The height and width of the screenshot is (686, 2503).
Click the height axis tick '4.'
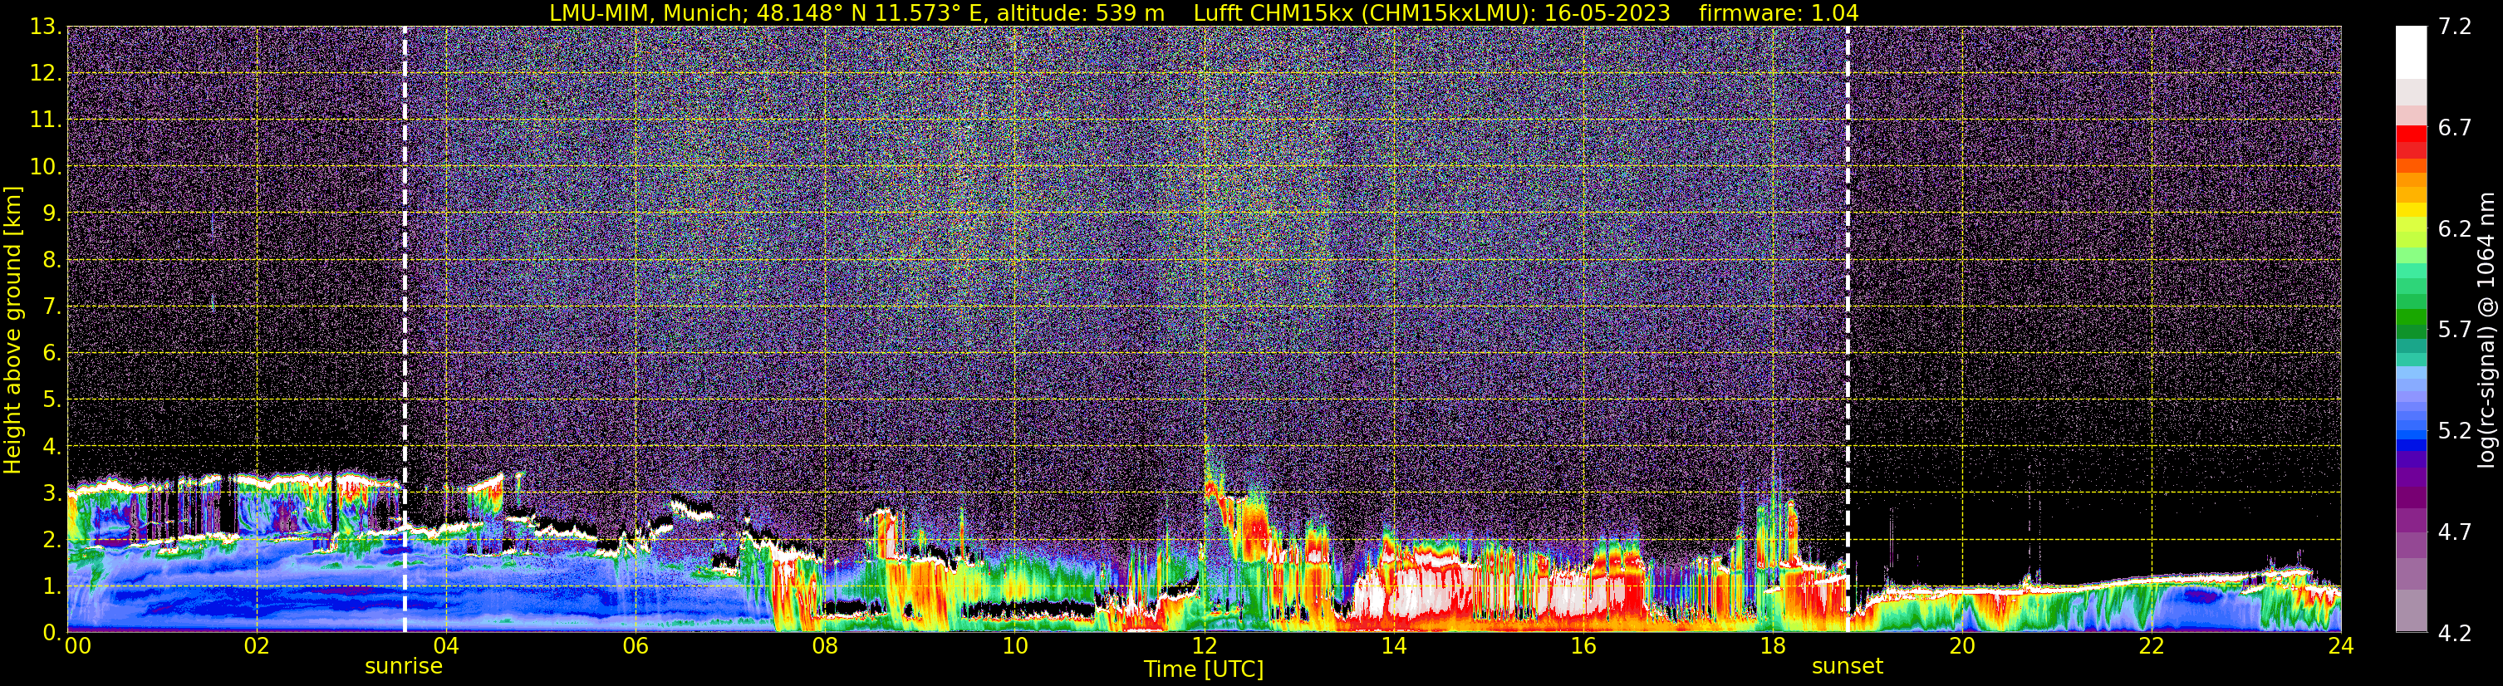51,446
